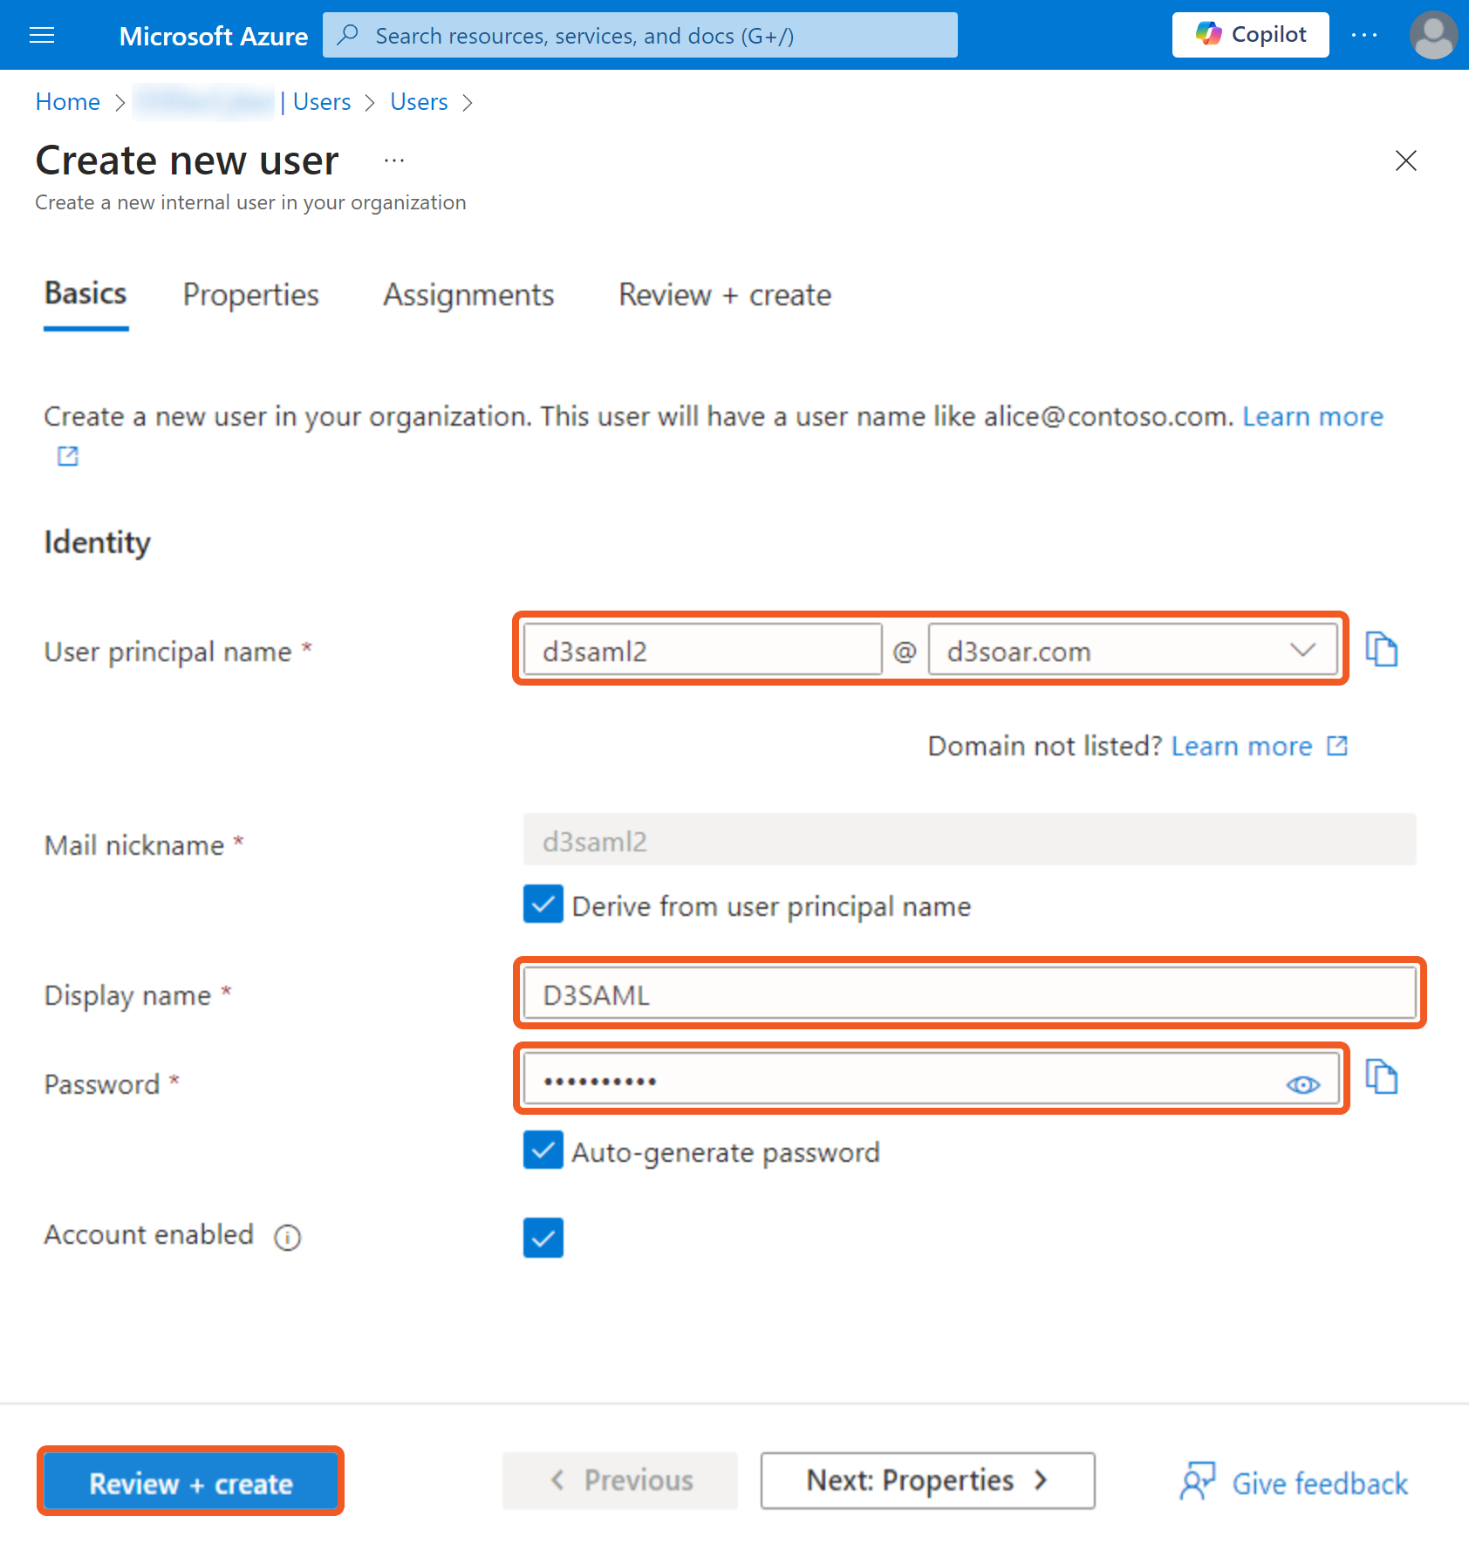Toggle Auto-generate password checkbox
1469x1557 pixels.
click(x=543, y=1151)
